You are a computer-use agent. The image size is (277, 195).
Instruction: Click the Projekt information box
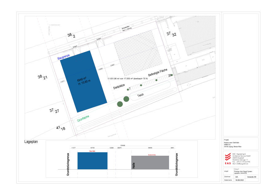[240, 143]
